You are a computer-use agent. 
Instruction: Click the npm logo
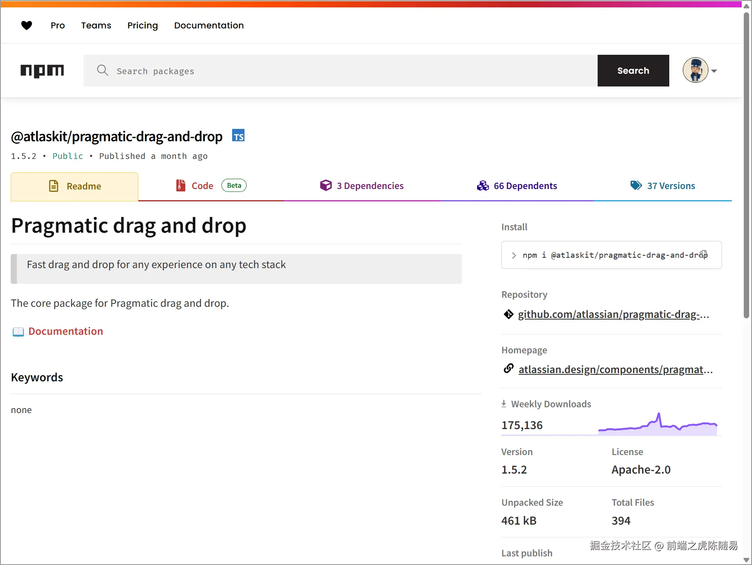click(x=42, y=71)
